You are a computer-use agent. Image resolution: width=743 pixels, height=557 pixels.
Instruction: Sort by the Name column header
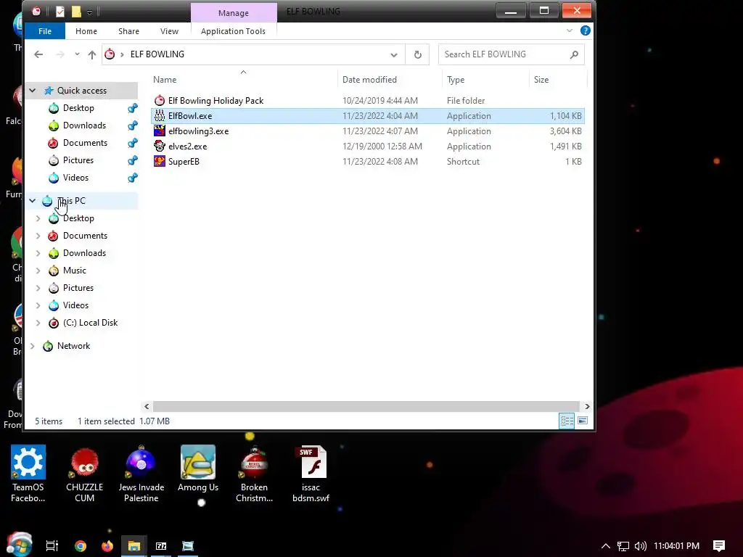point(165,80)
